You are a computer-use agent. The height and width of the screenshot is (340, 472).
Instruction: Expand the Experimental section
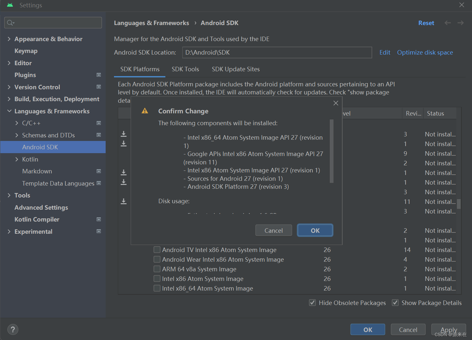[9, 231]
